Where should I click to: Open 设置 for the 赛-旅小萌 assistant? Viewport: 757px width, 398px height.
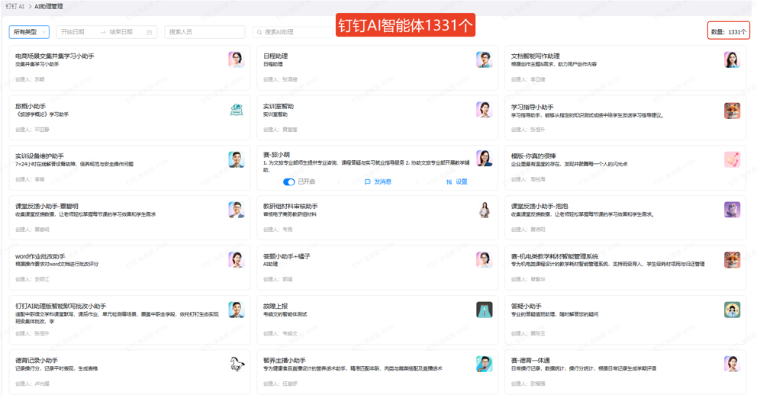click(456, 182)
